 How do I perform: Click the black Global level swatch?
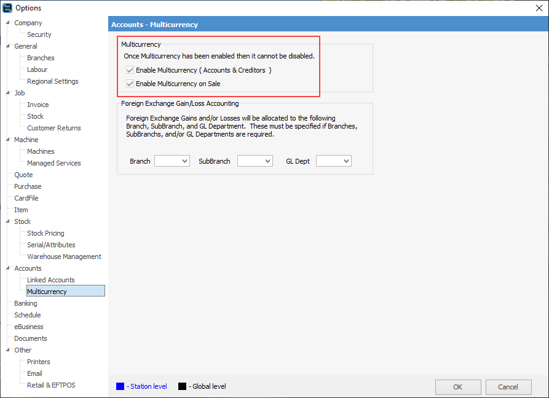tap(182, 386)
